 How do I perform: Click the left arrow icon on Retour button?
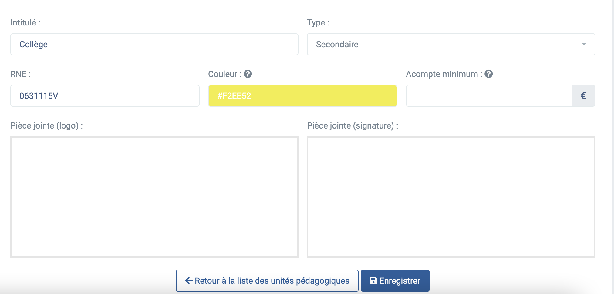[189, 281]
